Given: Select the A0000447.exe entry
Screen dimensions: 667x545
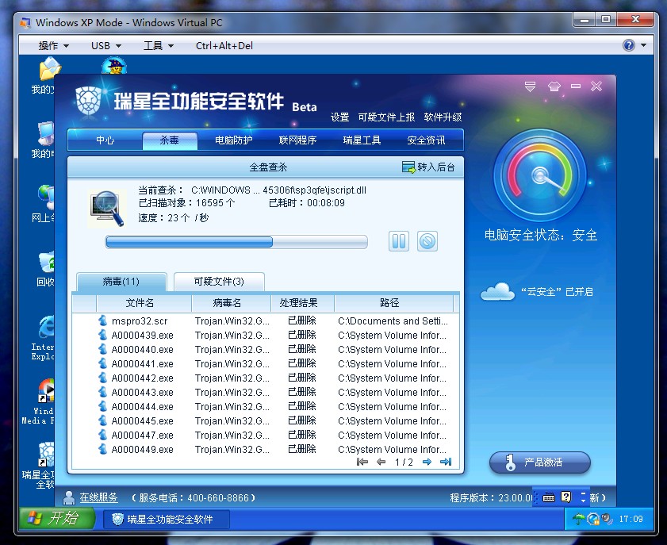Looking at the screenshot, I should (x=266, y=435).
